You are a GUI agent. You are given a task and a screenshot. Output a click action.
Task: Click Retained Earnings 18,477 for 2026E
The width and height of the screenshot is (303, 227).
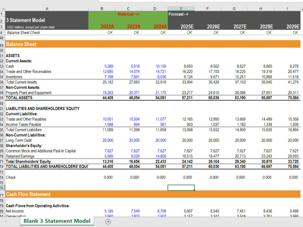(214, 156)
